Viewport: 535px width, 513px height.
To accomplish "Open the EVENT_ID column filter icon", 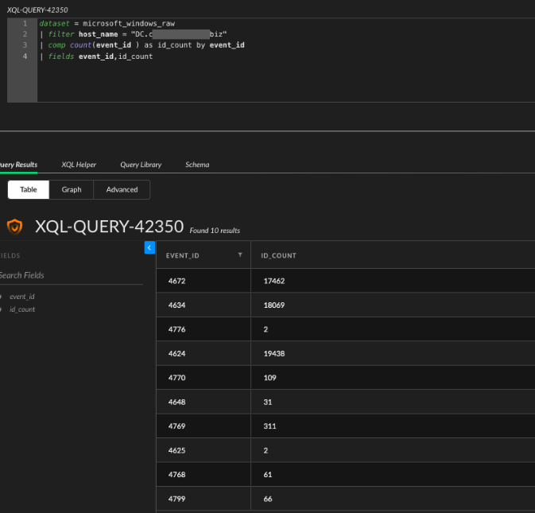I will click(240, 255).
